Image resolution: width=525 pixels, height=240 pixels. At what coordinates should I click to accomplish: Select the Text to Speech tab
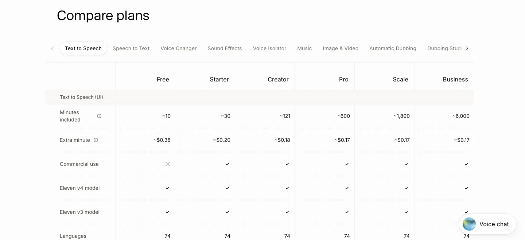[83, 48]
